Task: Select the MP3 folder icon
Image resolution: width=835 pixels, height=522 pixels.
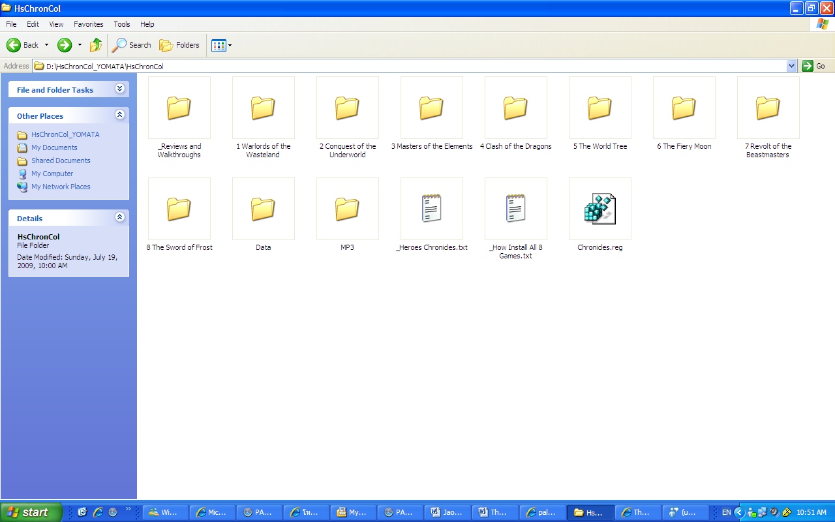Action: pos(347,209)
